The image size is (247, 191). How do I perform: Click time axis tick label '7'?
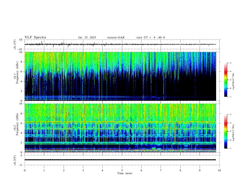[161, 170]
